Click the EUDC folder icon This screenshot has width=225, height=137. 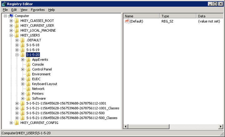[28, 79]
